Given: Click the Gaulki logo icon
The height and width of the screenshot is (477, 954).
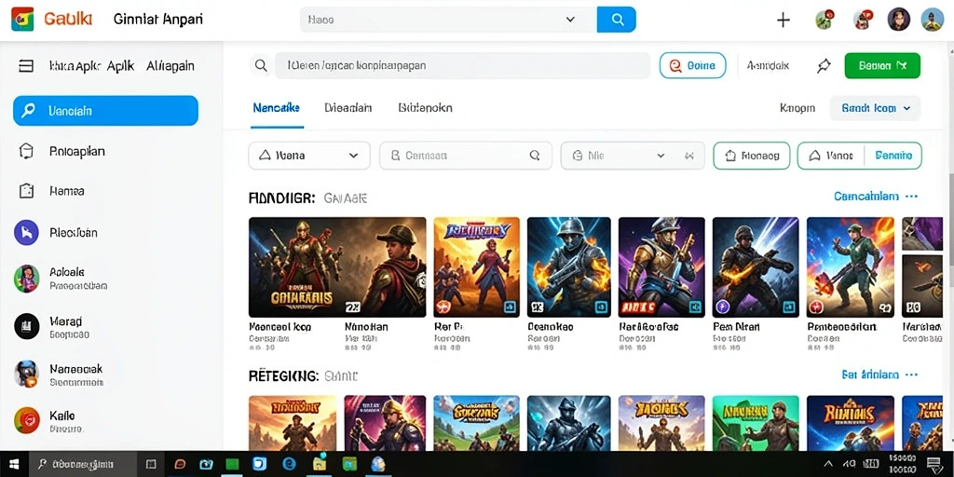Looking at the screenshot, I should 22,20.
